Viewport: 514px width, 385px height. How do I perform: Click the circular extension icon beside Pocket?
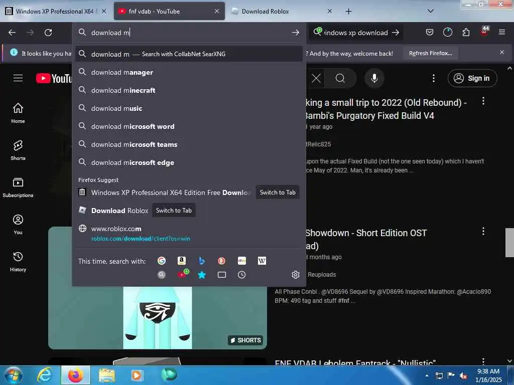[x=447, y=32]
